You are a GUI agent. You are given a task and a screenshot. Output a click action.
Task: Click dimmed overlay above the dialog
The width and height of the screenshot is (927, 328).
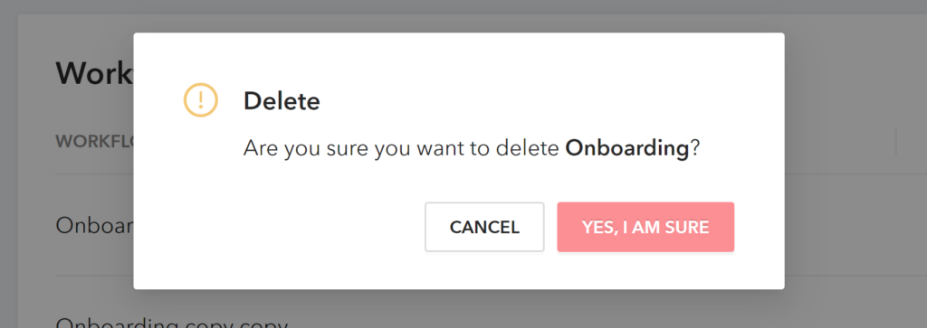pos(459,16)
